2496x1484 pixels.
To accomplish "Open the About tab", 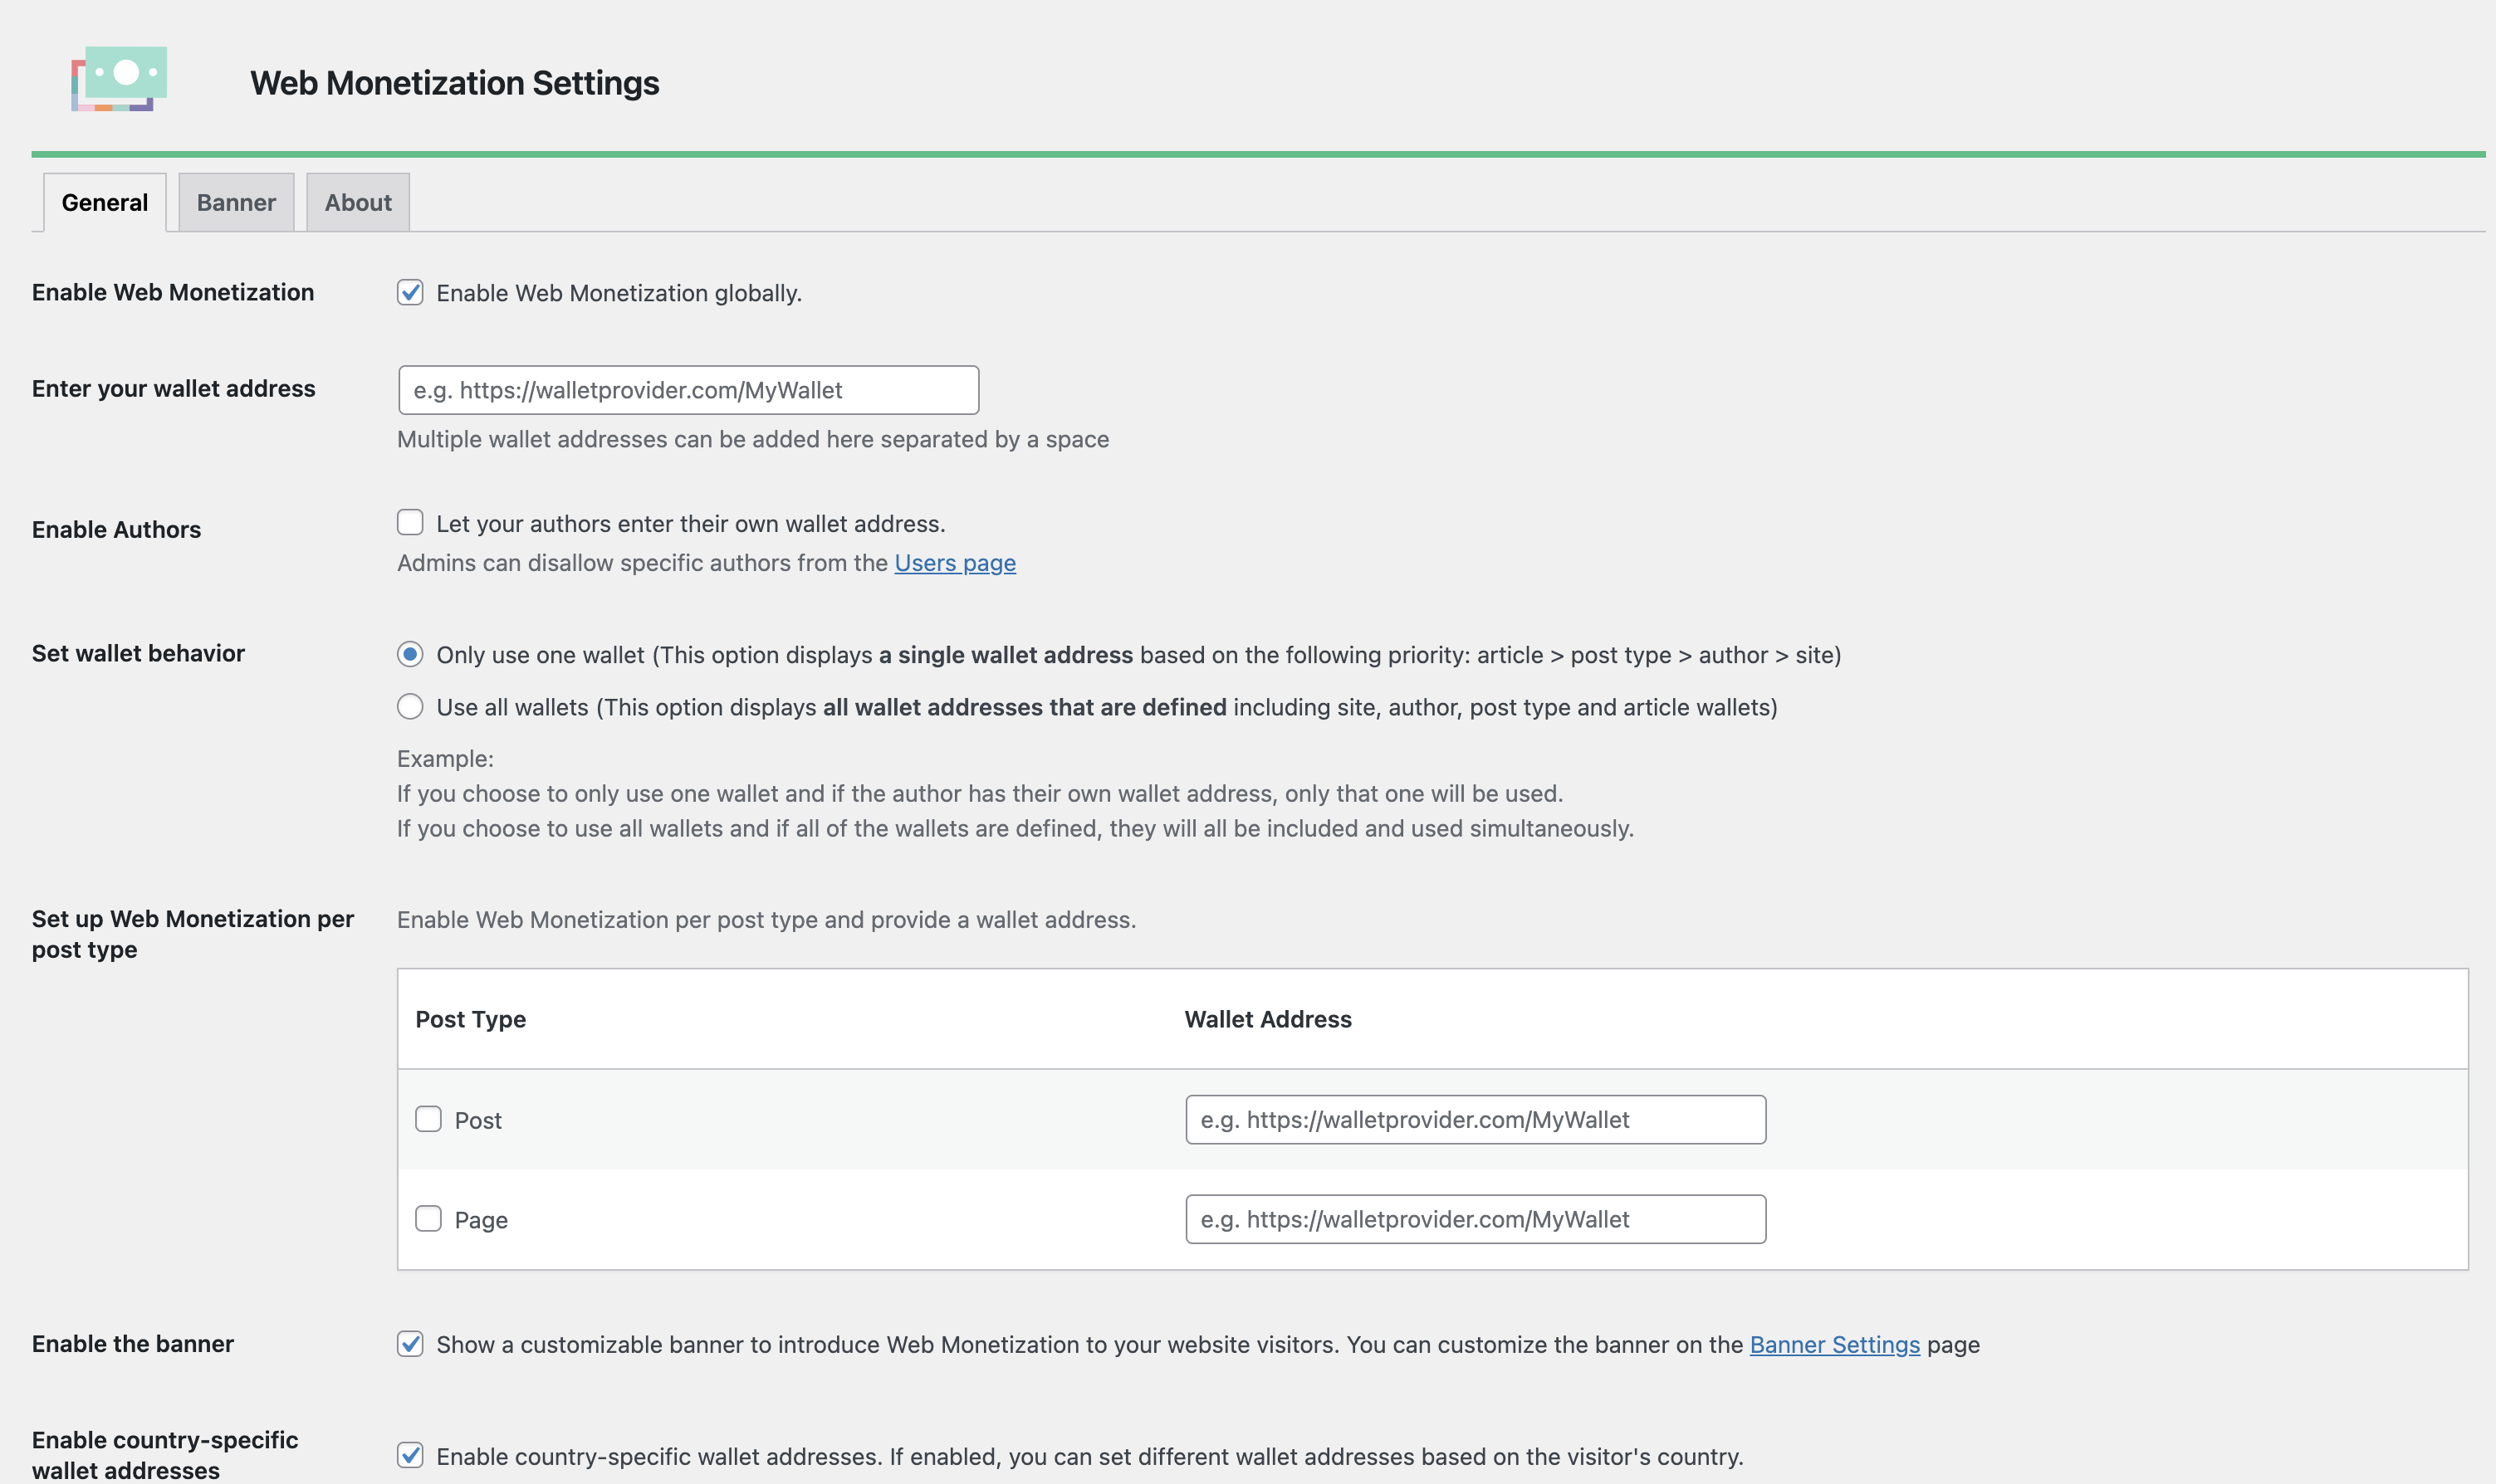I will coord(358,203).
